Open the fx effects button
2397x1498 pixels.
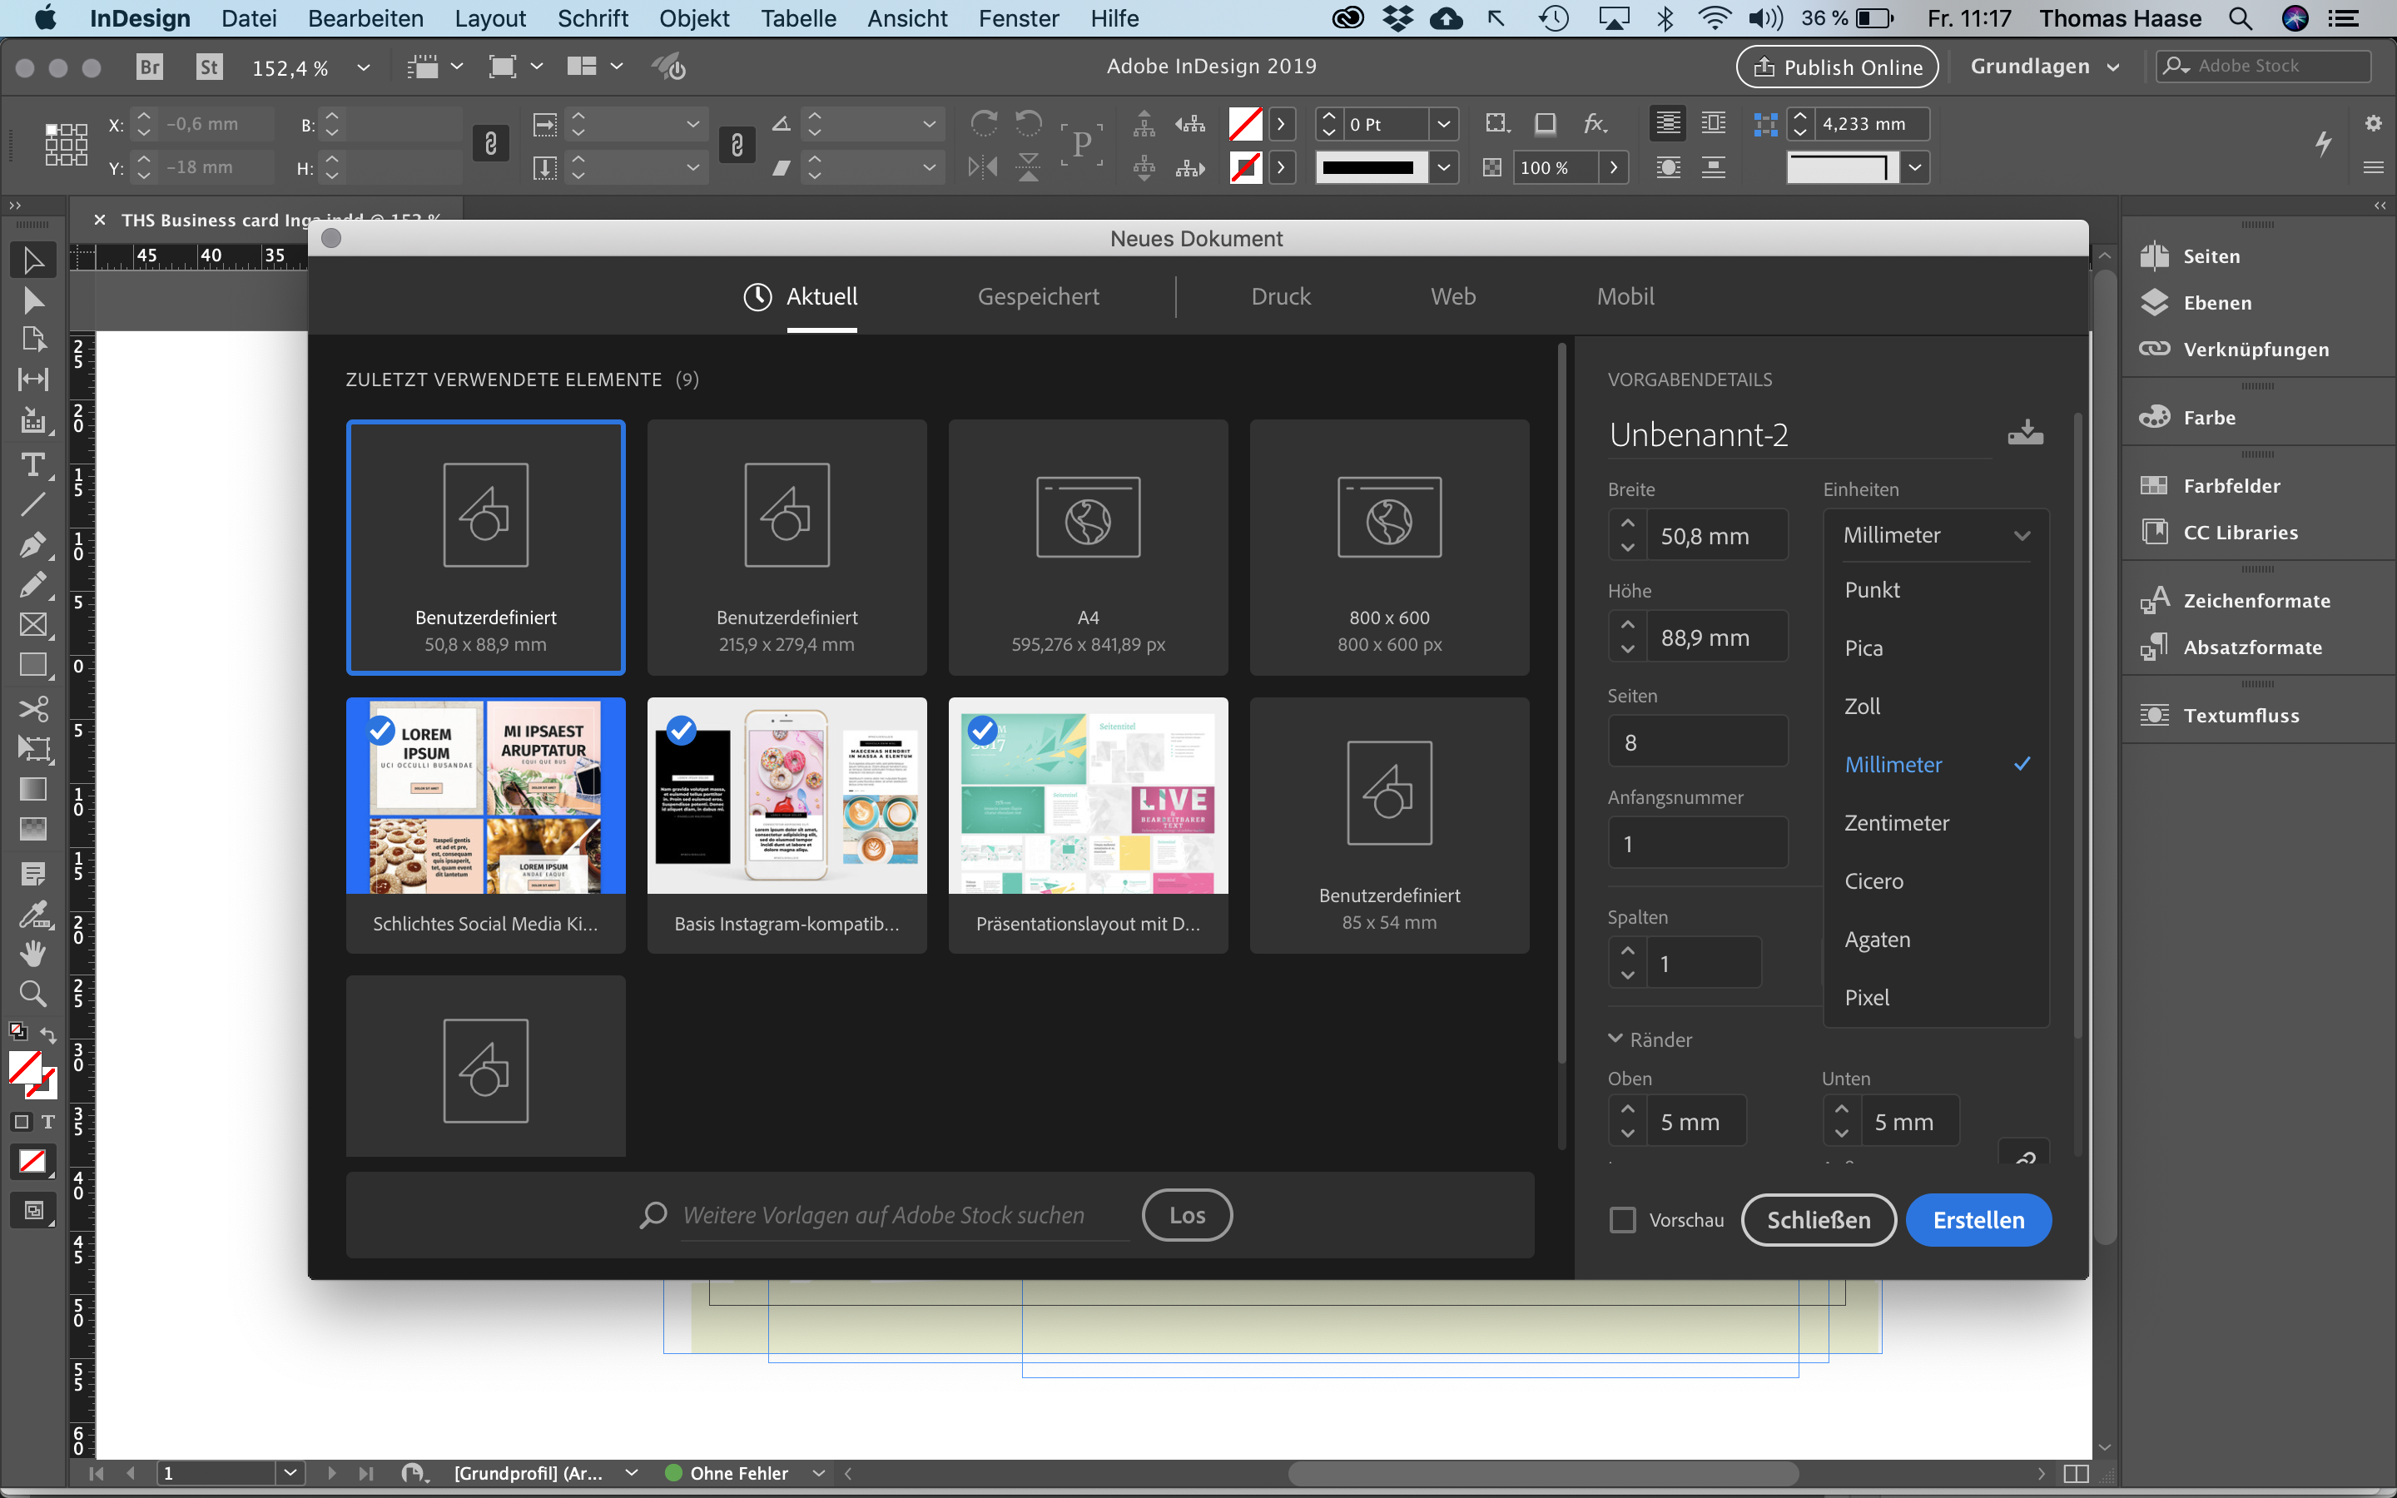tap(1594, 124)
